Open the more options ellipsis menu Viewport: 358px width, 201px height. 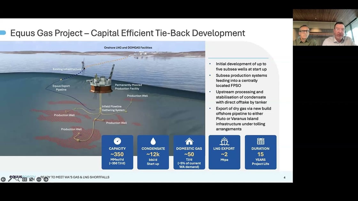point(39,180)
